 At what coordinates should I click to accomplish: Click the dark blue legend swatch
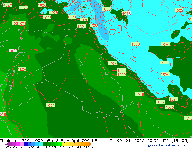pos(26,144)
